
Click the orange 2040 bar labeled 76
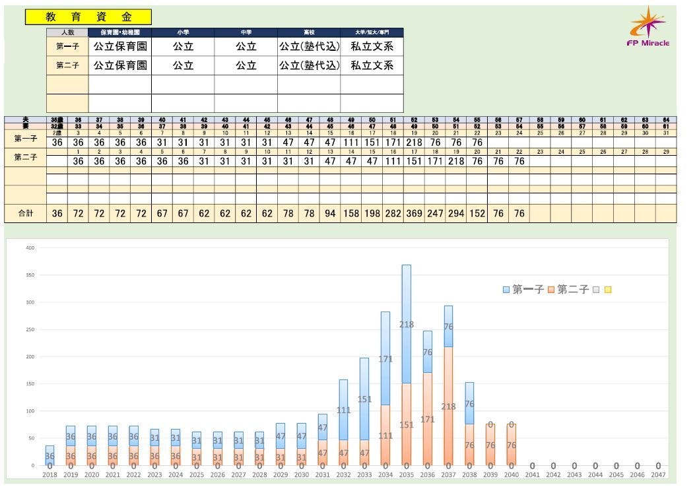[512, 445]
